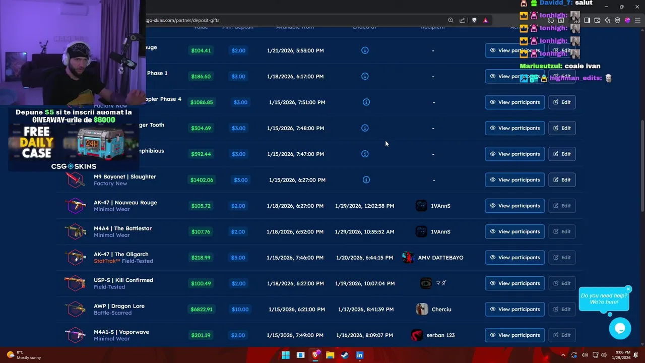This screenshot has height=363, width=645.
Task: Open Steam from the taskbar
Action: point(345,355)
